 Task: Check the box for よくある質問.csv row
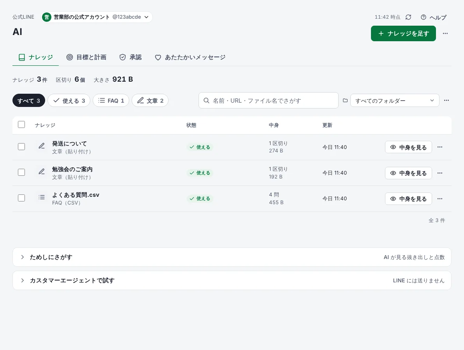[21, 198]
